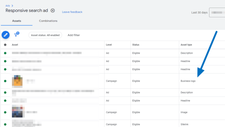Image resolution: width=225 pixels, height=127 pixels.
Task: Select the Business logo asset type cell
Action: [188, 81]
